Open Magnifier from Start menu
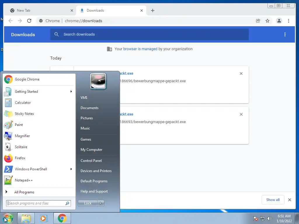Image resolution: width=299 pixels, height=224 pixels. point(39,136)
